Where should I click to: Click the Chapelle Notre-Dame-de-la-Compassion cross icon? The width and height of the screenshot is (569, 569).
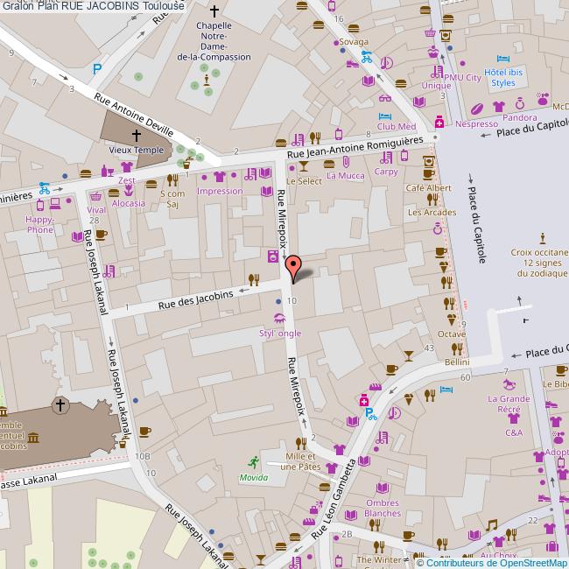[214, 12]
